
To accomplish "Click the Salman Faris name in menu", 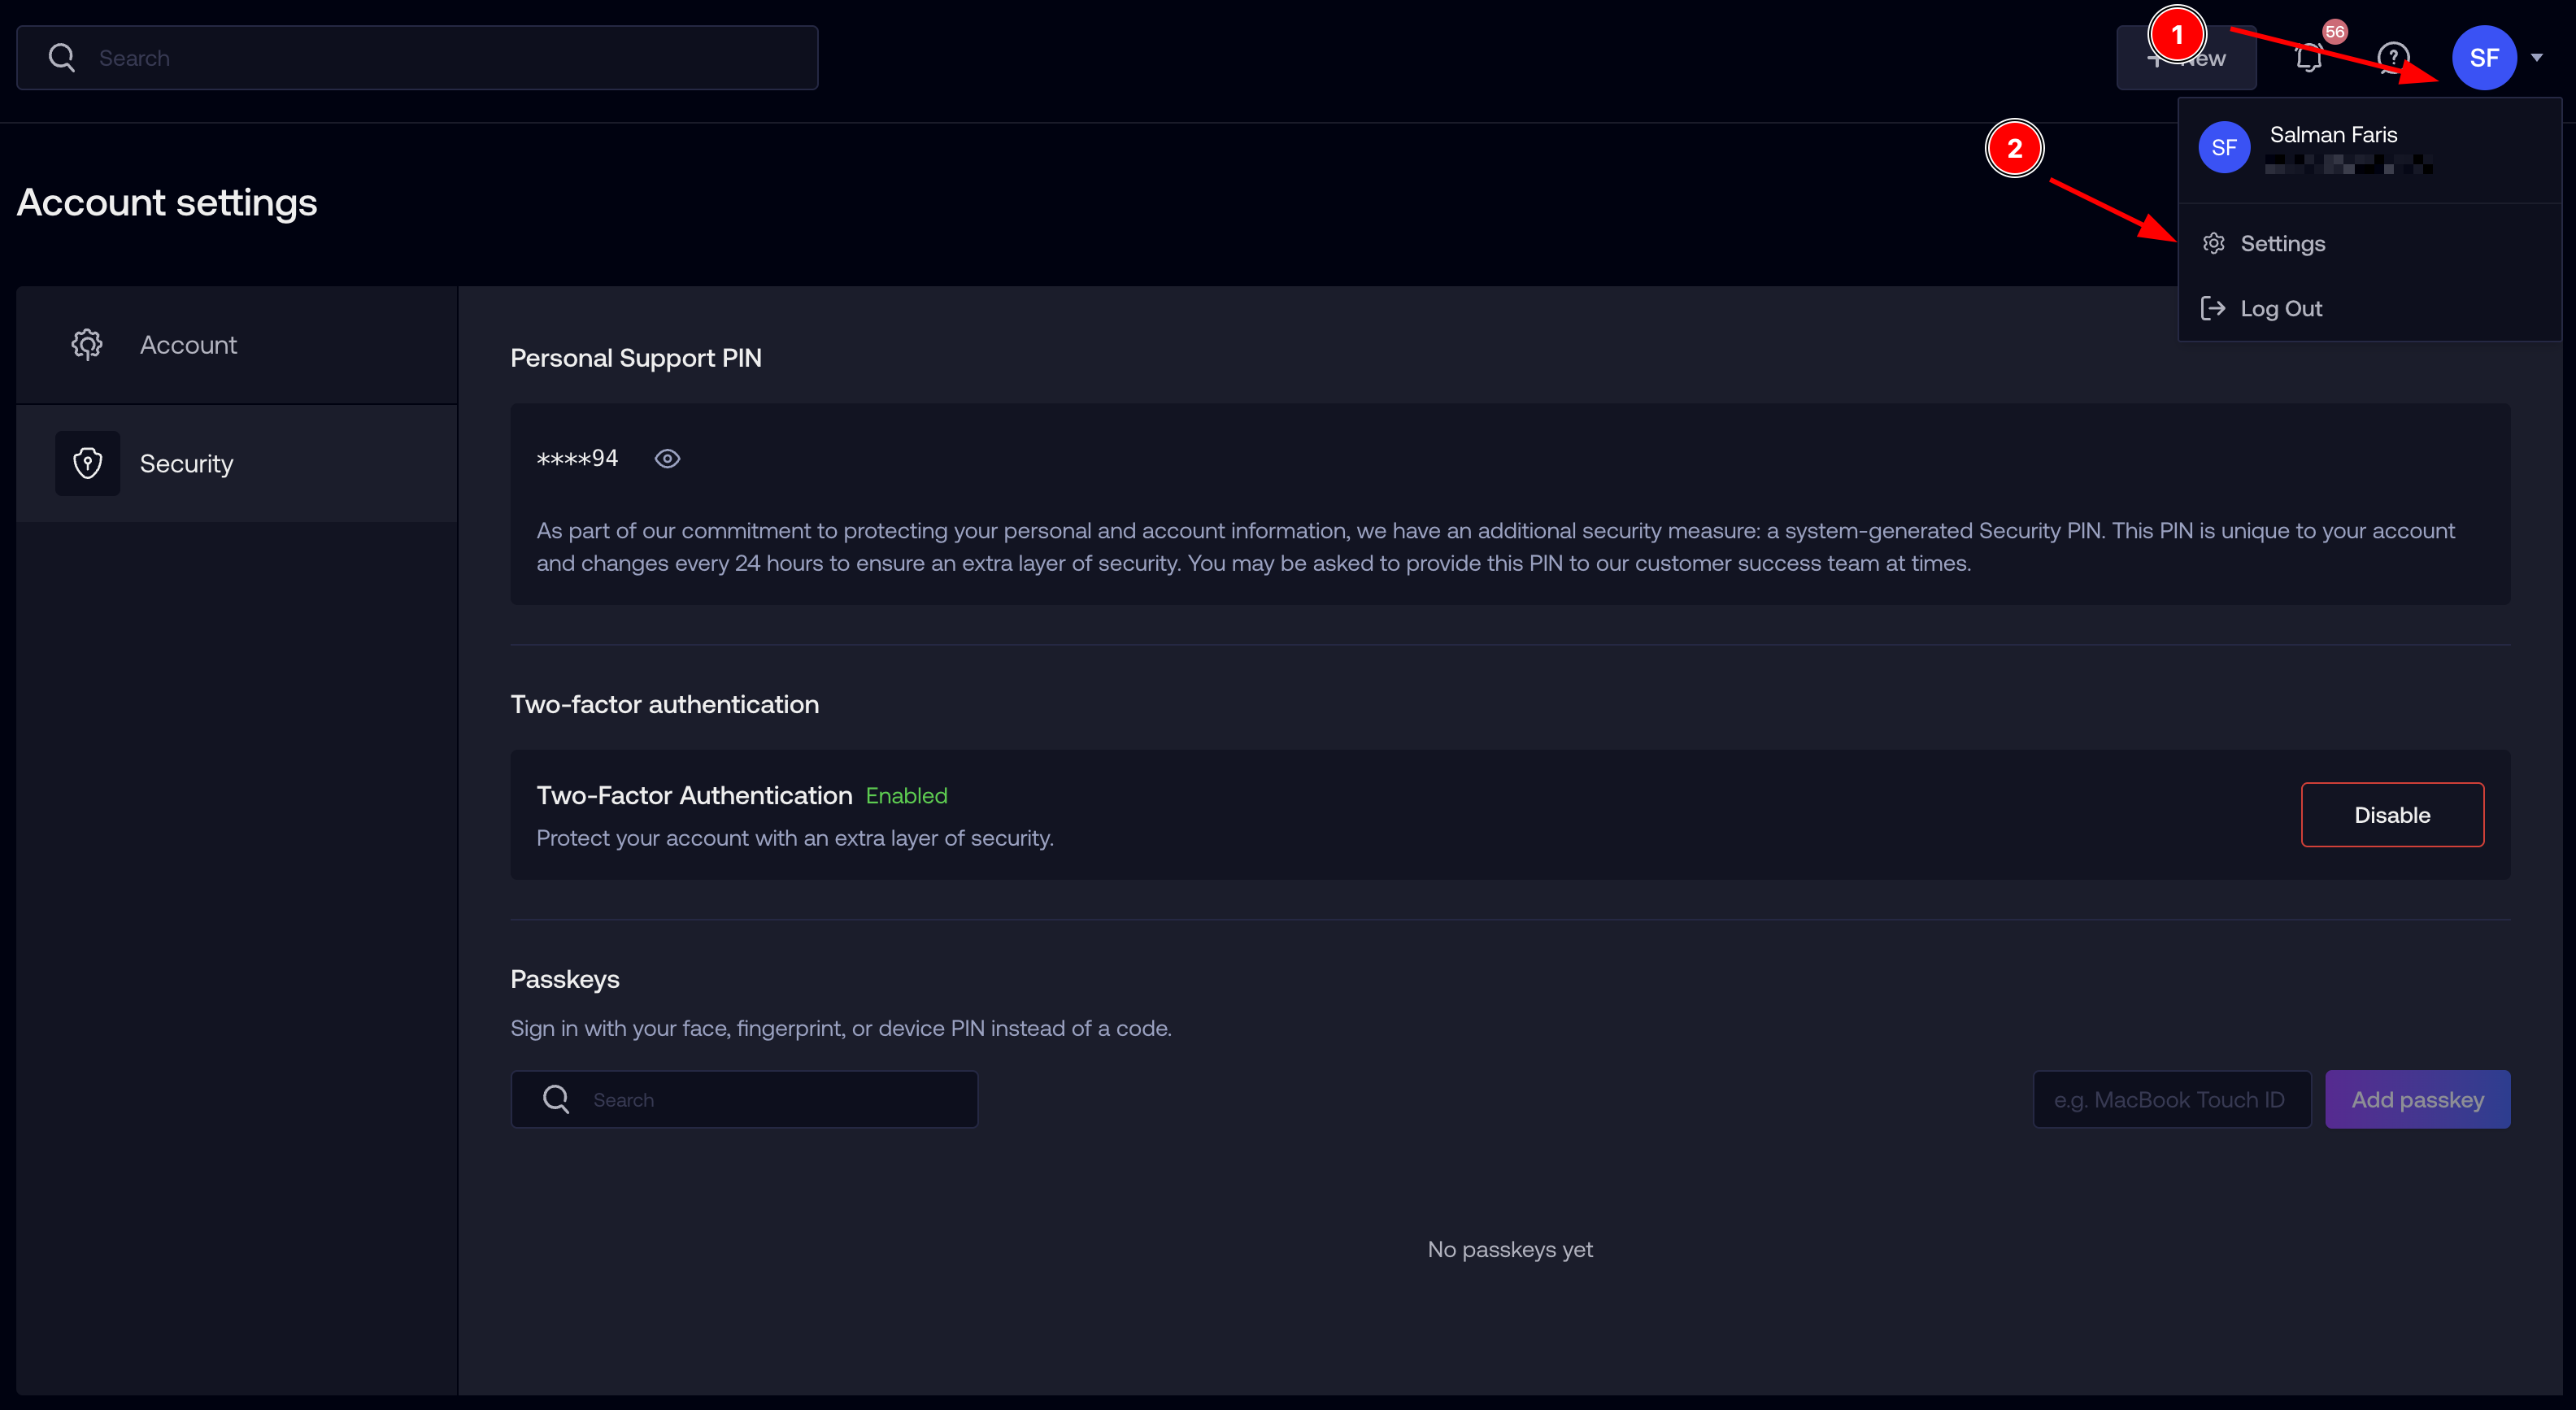I will [2333, 135].
